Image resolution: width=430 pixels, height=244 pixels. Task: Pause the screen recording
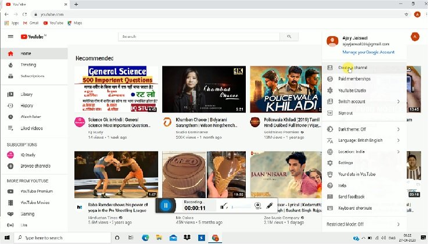166,205
